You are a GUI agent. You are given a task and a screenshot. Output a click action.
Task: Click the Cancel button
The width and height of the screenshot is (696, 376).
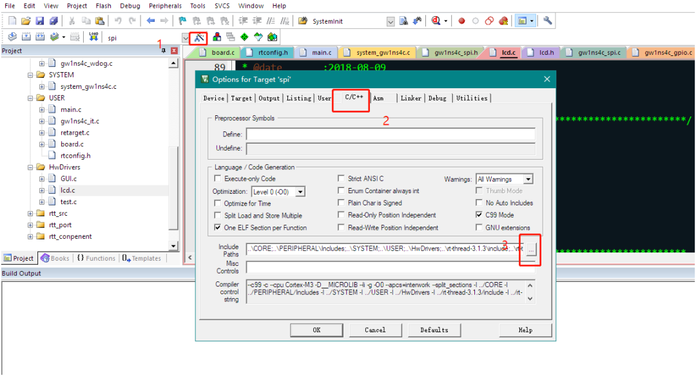coord(375,330)
